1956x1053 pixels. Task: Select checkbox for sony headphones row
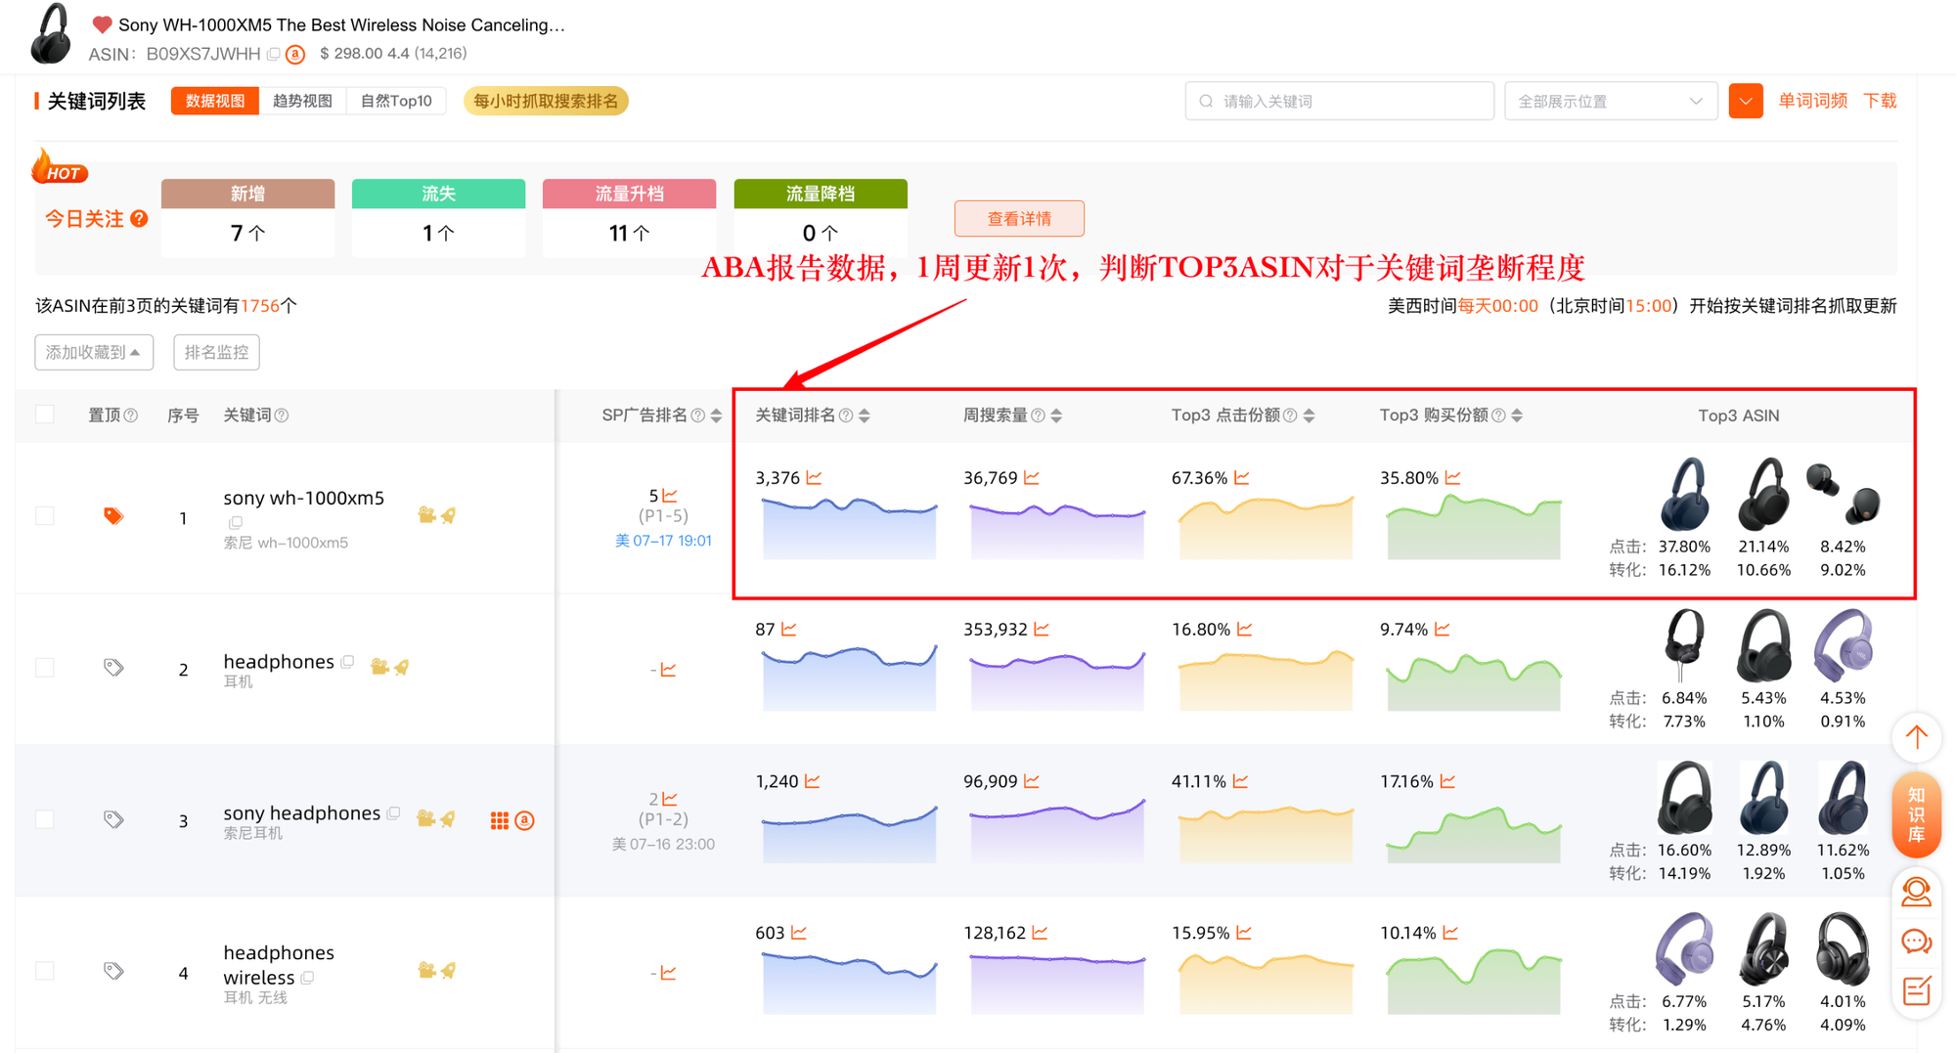click(45, 819)
